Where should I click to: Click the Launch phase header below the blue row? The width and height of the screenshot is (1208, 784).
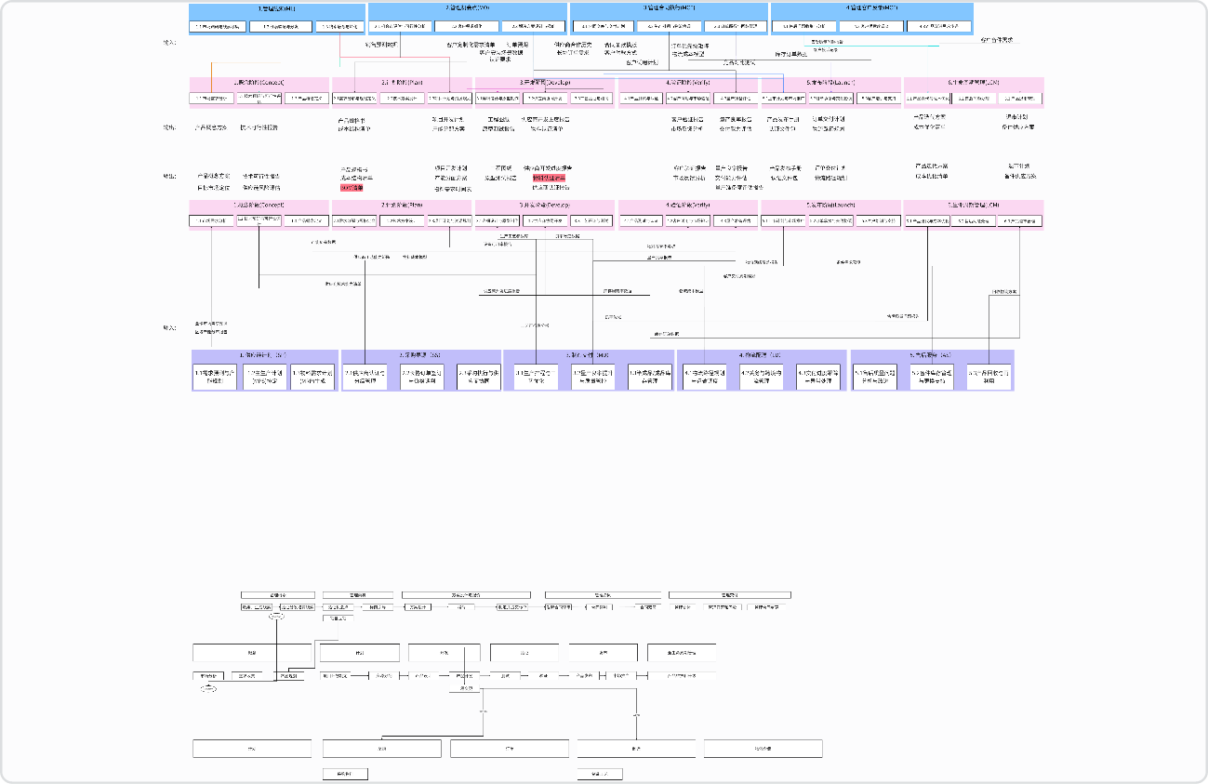point(831,83)
